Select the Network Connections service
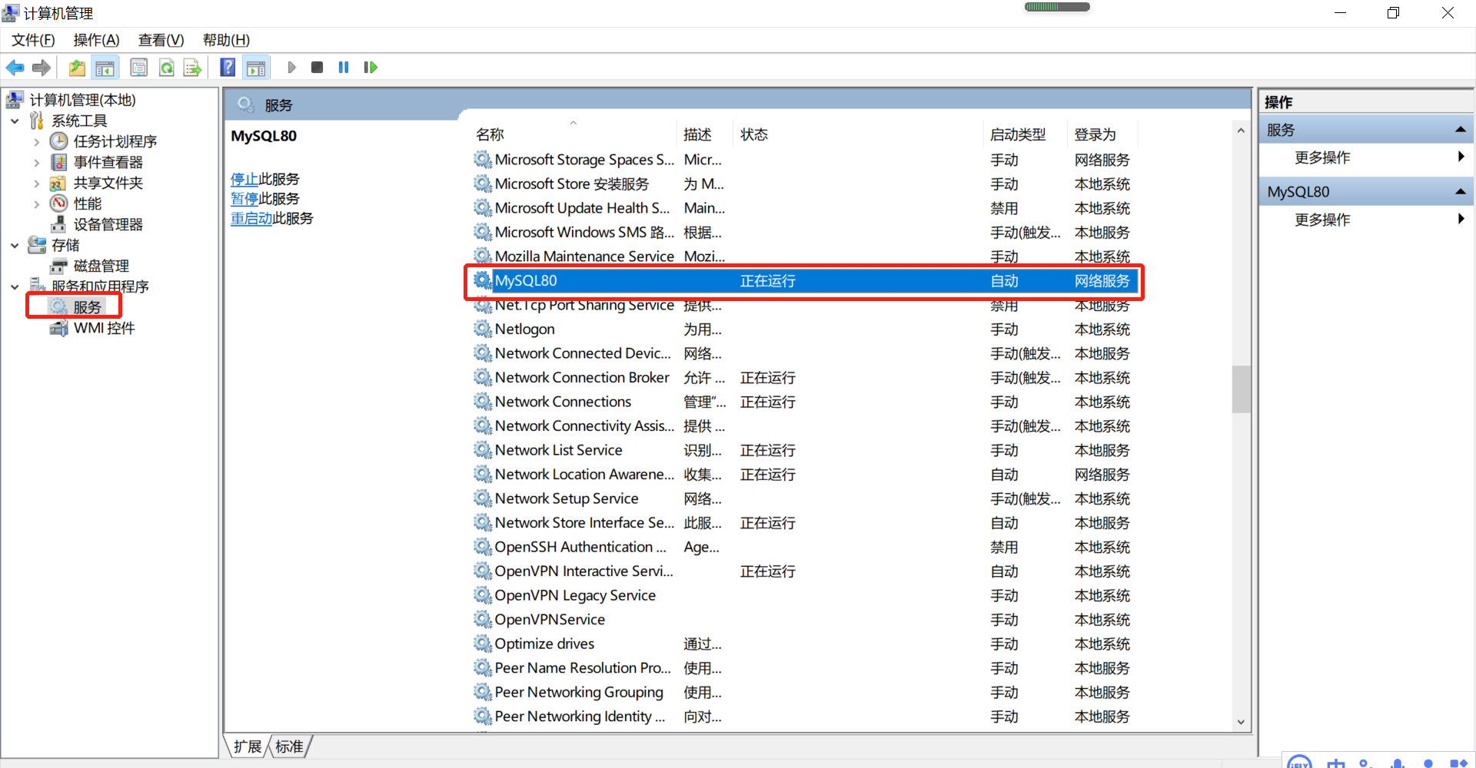The image size is (1476, 768). (804, 402)
